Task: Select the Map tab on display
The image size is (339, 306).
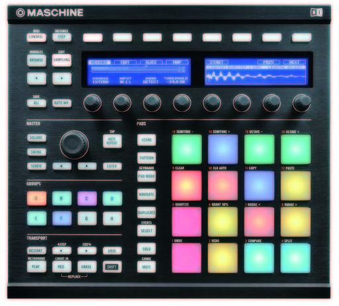Action: point(177,63)
